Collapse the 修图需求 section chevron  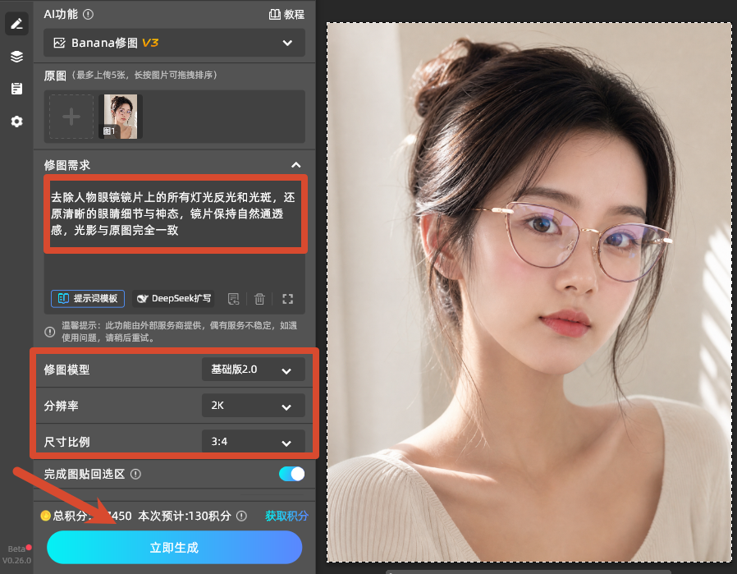click(295, 165)
